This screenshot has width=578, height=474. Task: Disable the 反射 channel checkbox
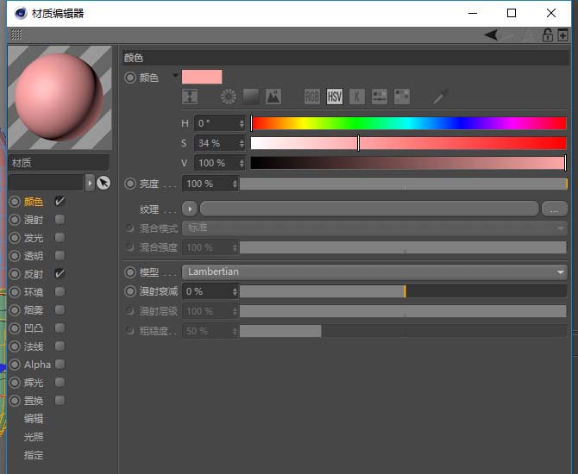pyautogui.click(x=60, y=273)
